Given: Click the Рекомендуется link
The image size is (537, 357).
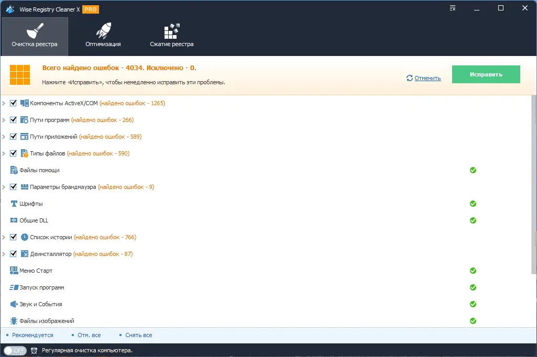Looking at the screenshot, I should tap(32, 335).
